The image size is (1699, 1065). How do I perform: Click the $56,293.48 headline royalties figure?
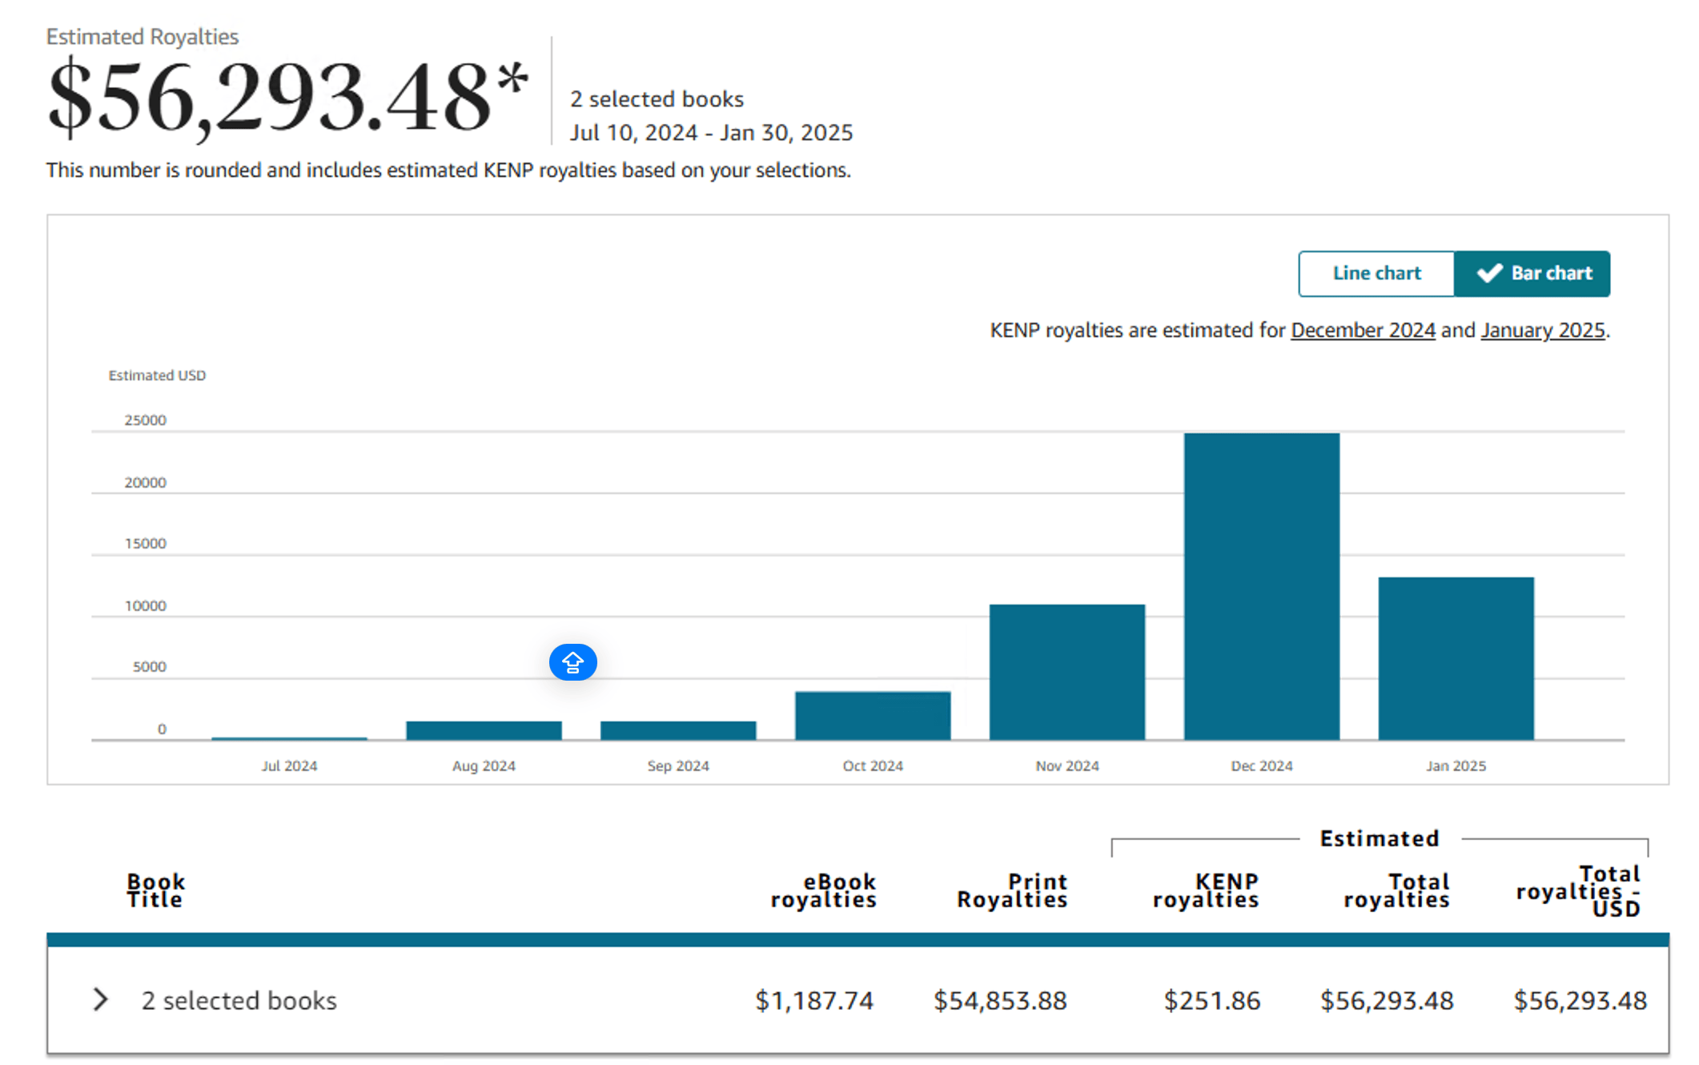point(288,98)
